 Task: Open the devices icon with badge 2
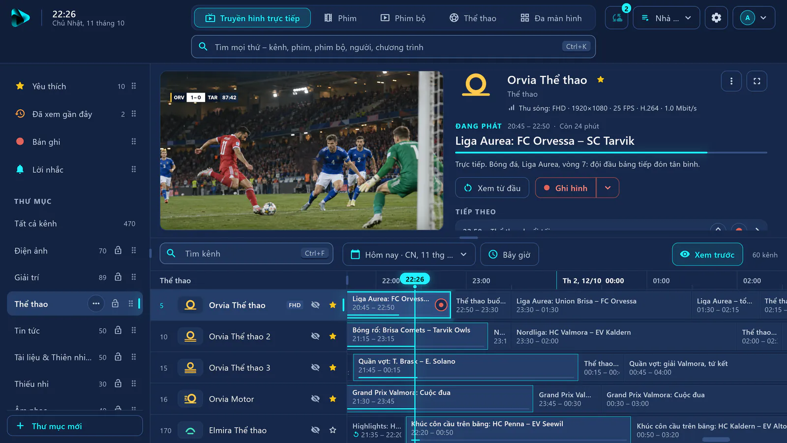(x=617, y=18)
